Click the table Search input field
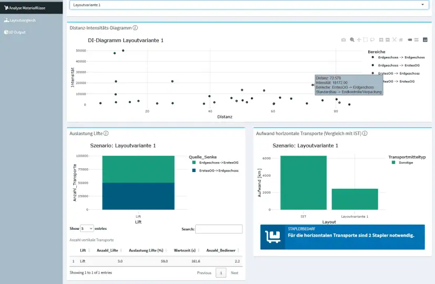 pyautogui.click(x=219, y=229)
